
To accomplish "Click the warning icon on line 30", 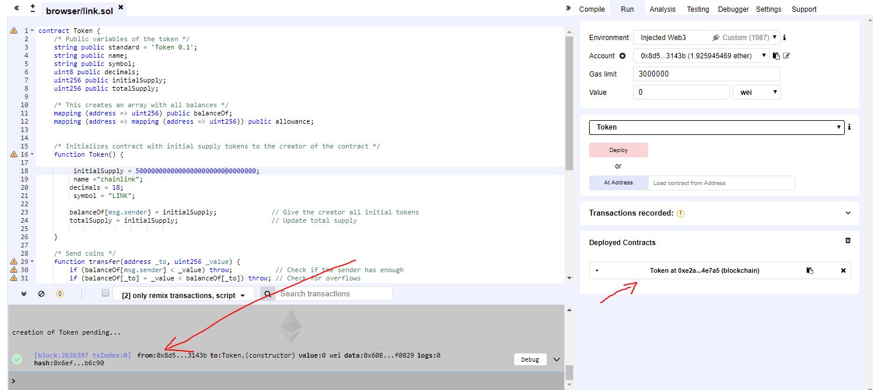I will tap(14, 270).
